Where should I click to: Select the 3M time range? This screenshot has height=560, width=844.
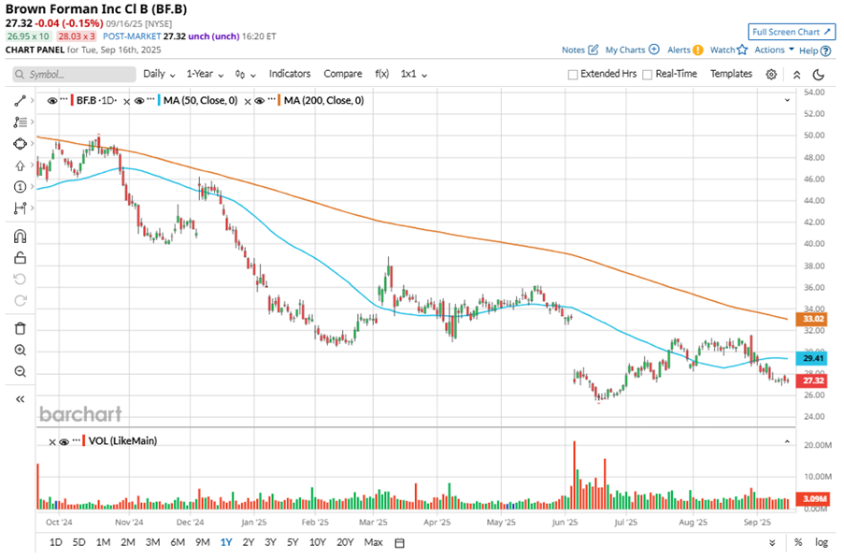point(153,542)
